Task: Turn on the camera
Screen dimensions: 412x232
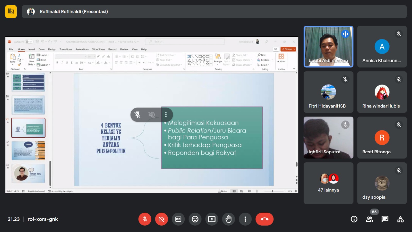Action: click(x=161, y=219)
